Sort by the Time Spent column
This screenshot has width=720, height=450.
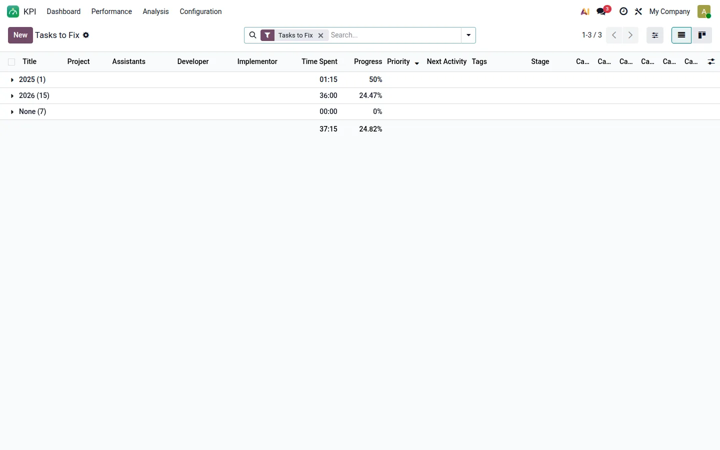pyautogui.click(x=319, y=61)
